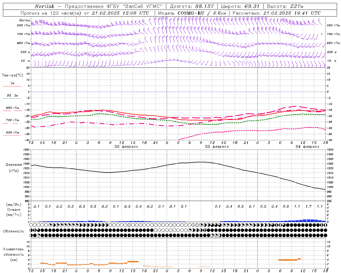Click the (мм/1ч.) precipitation unit label

14,215
